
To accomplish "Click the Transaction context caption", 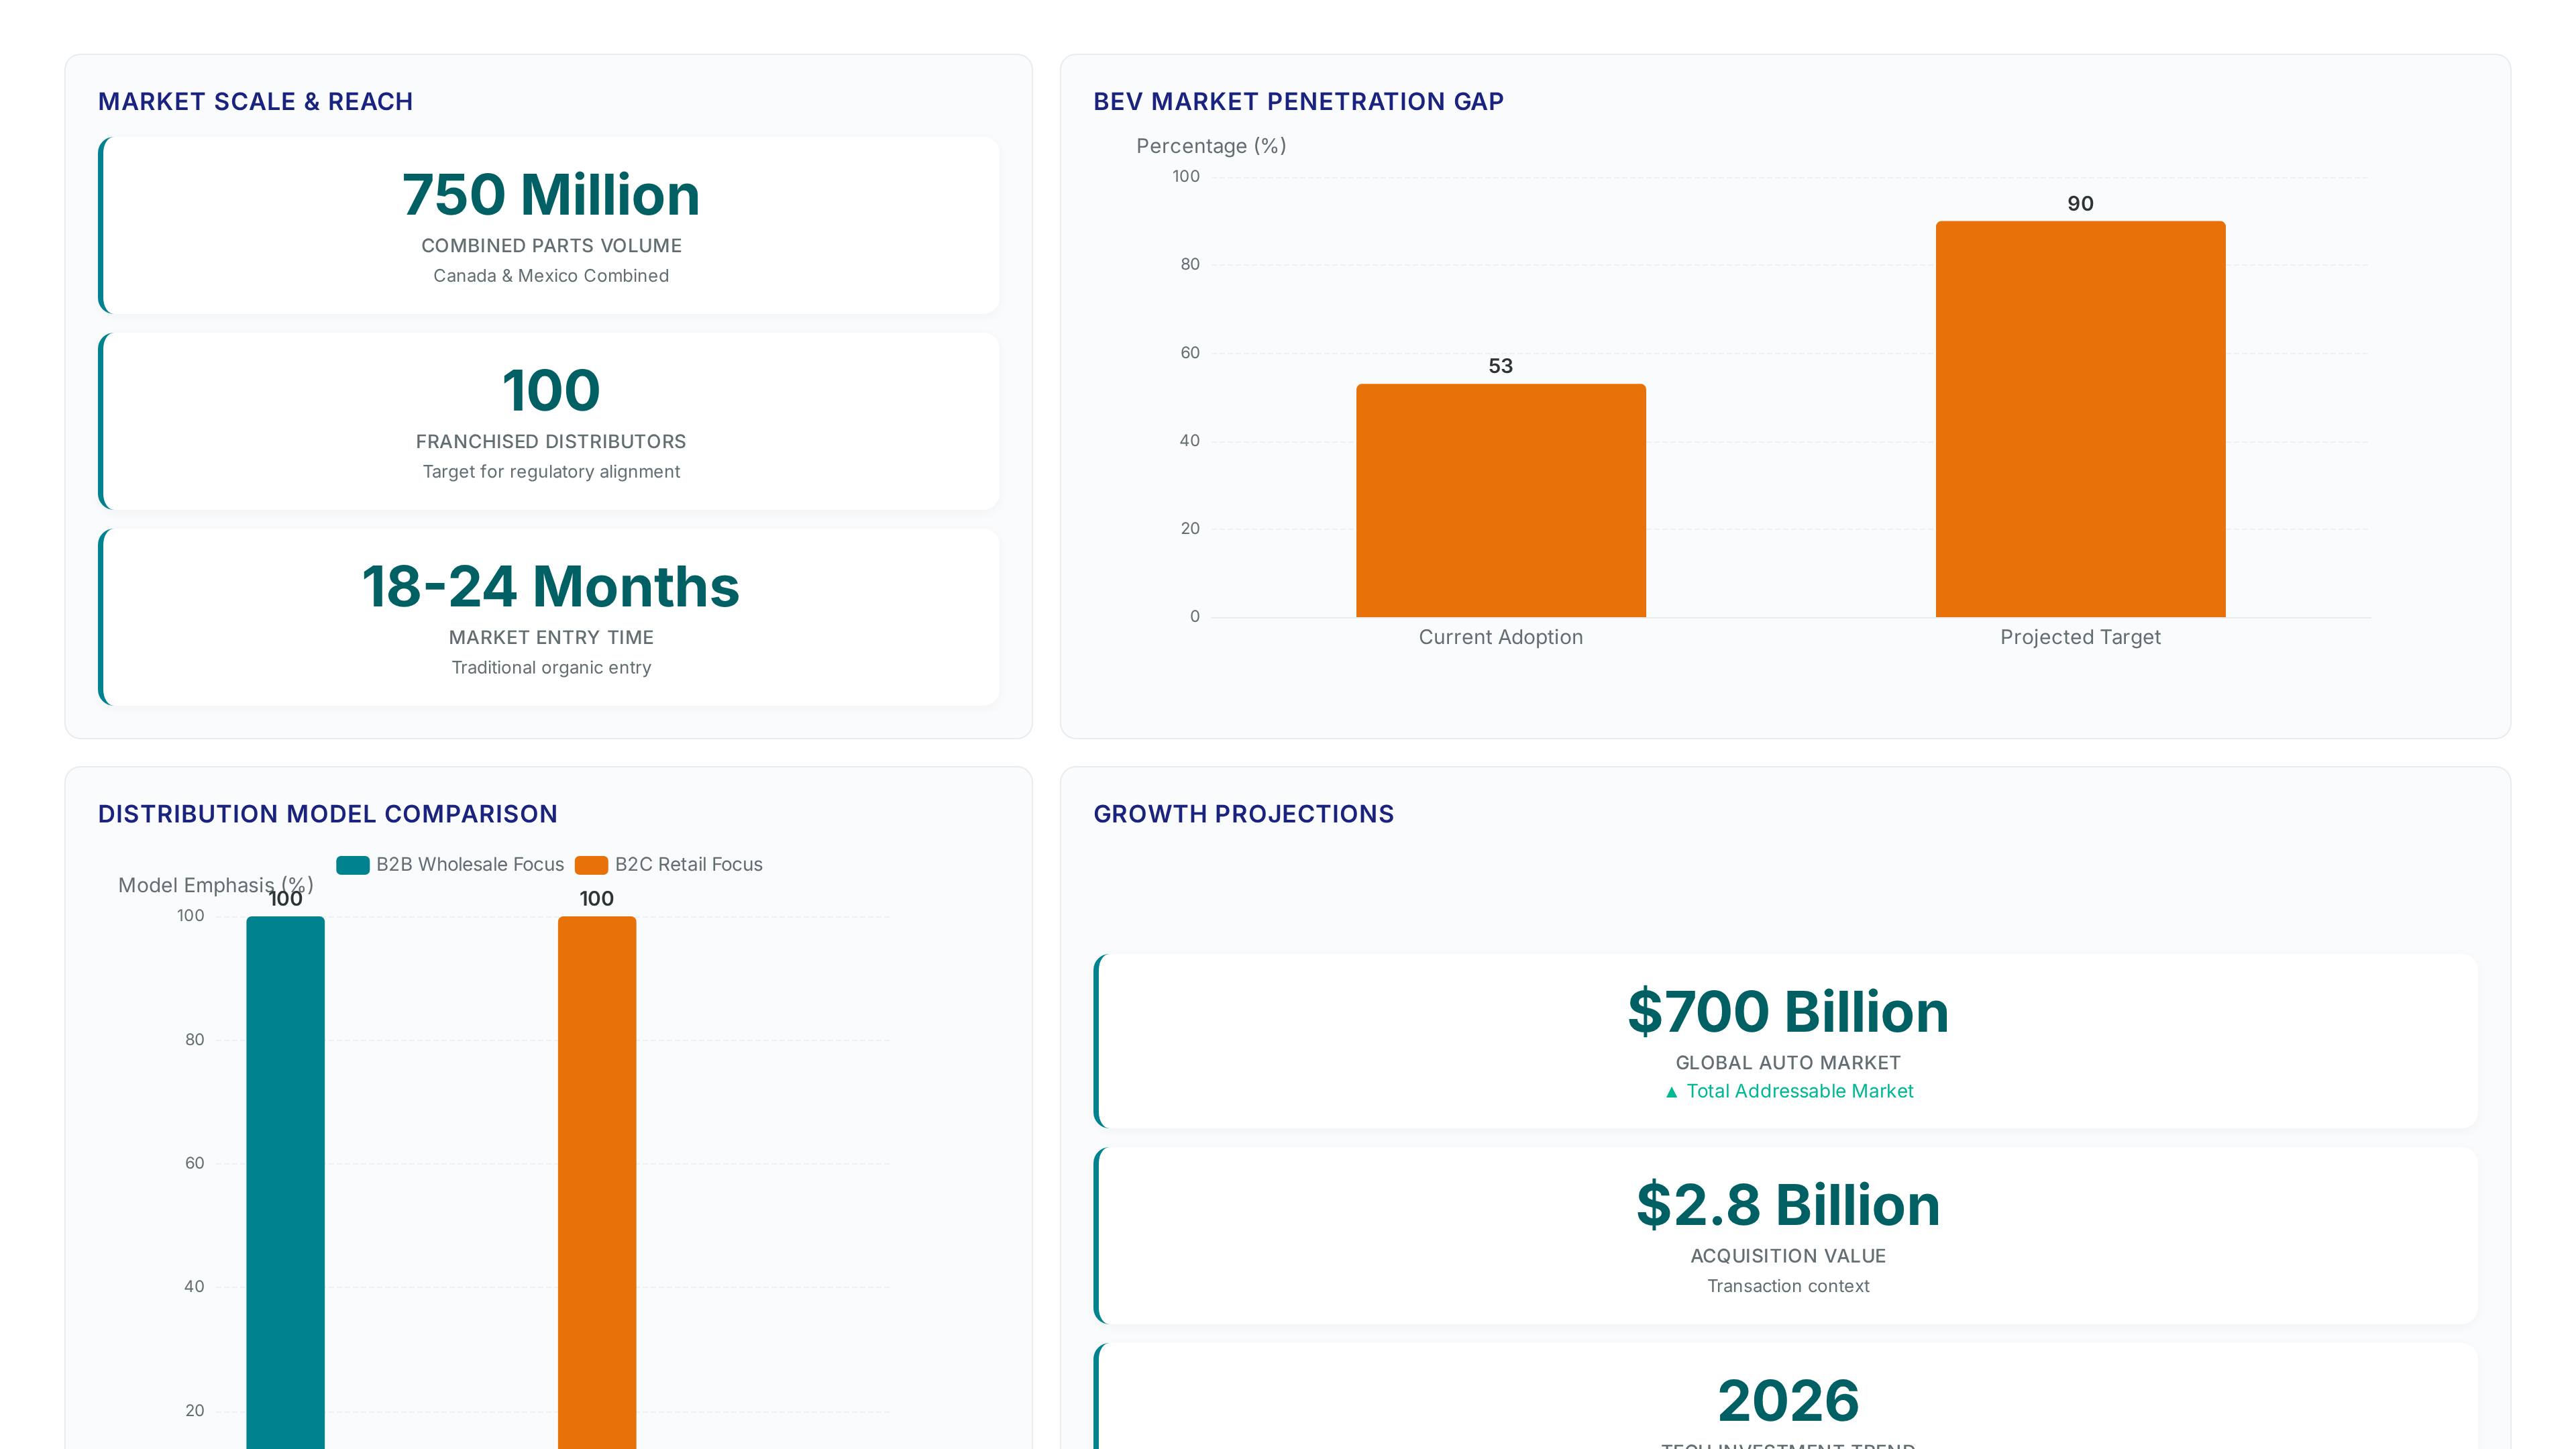I will (x=1787, y=1286).
